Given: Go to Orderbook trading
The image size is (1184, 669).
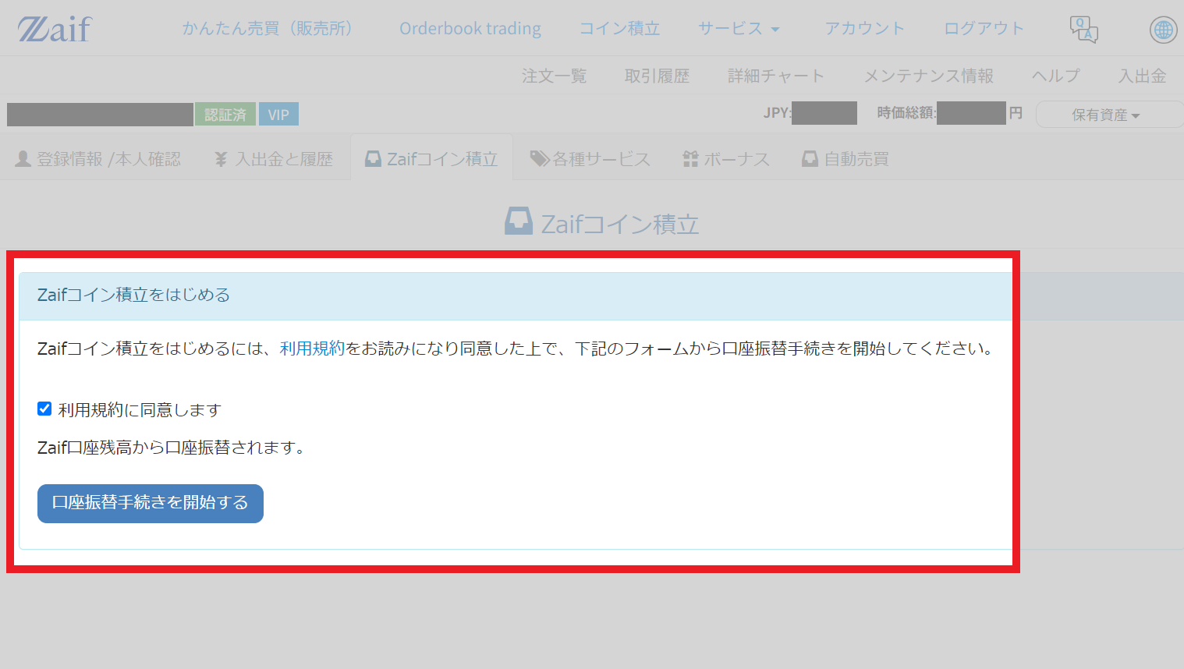Looking at the screenshot, I should [x=470, y=29].
